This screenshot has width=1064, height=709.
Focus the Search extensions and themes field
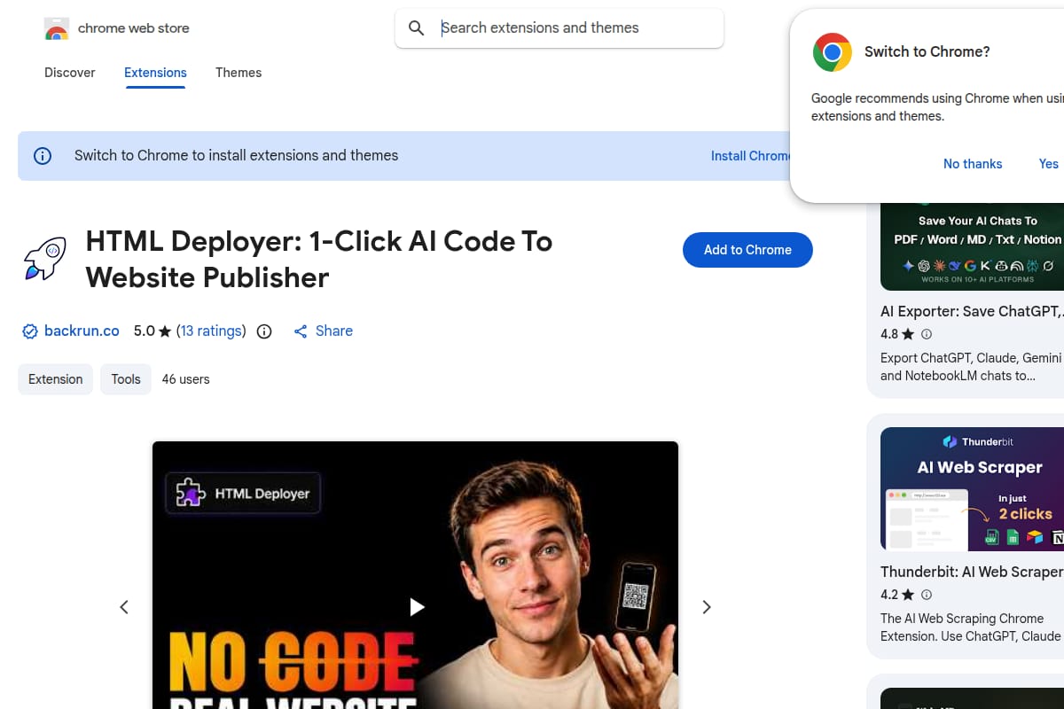coord(559,28)
